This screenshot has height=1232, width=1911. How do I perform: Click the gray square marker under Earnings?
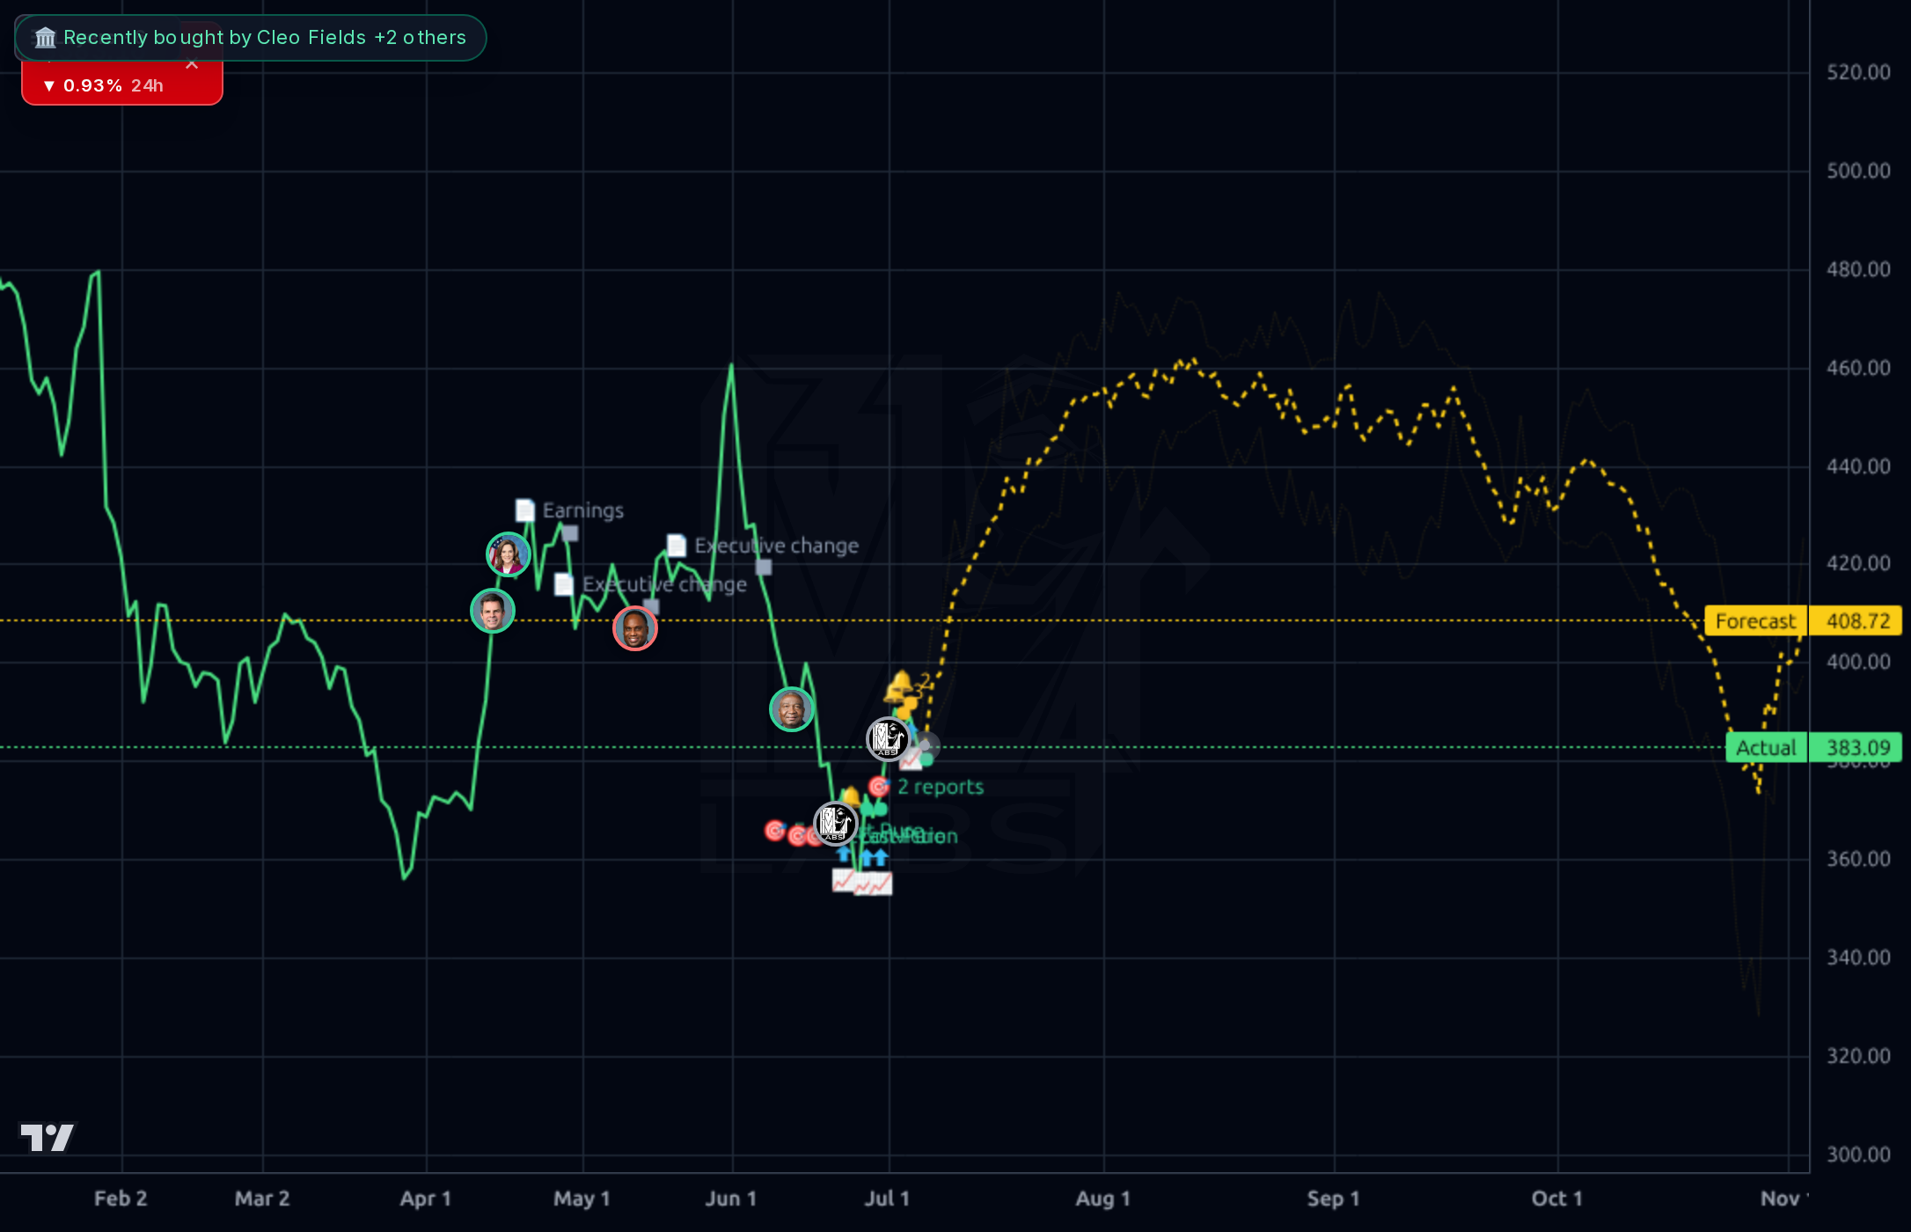pyautogui.click(x=570, y=533)
